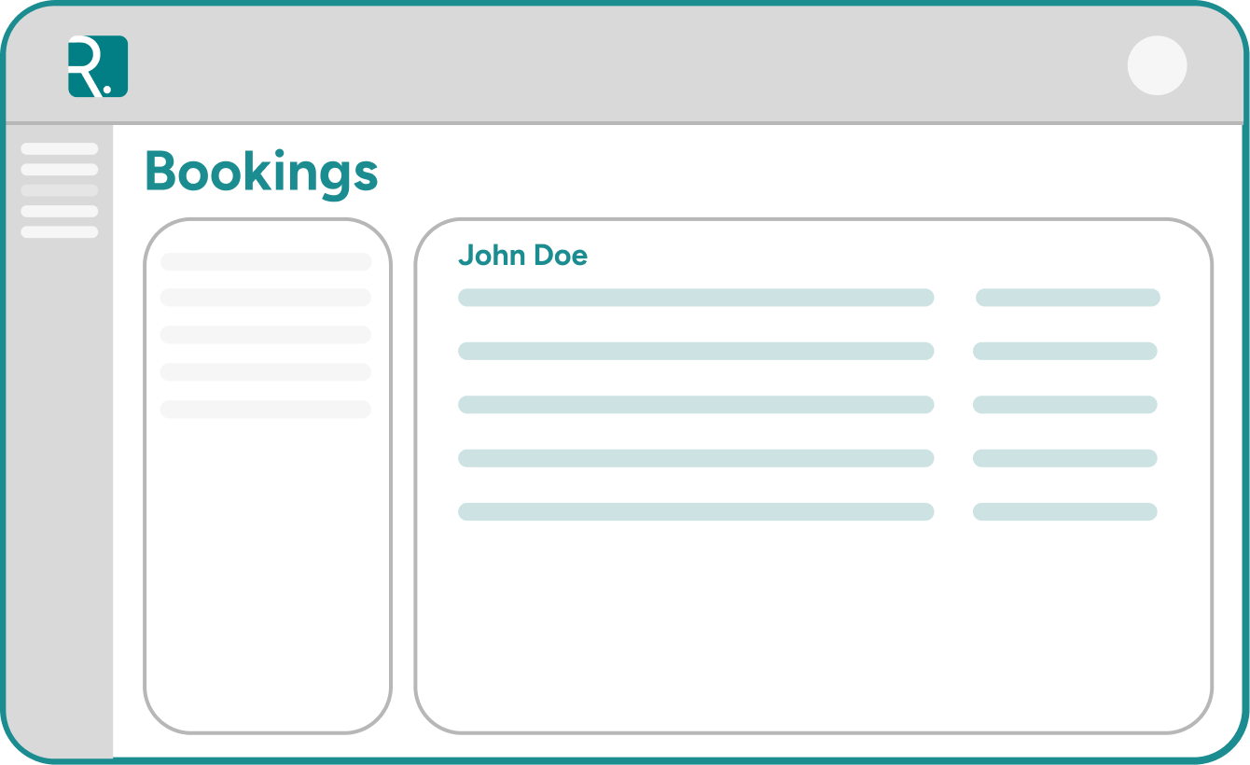Select the first booking in the list panel
The height and width of the screenshot is (765, 1250).
pyautogui.click(x=266, y=260)
